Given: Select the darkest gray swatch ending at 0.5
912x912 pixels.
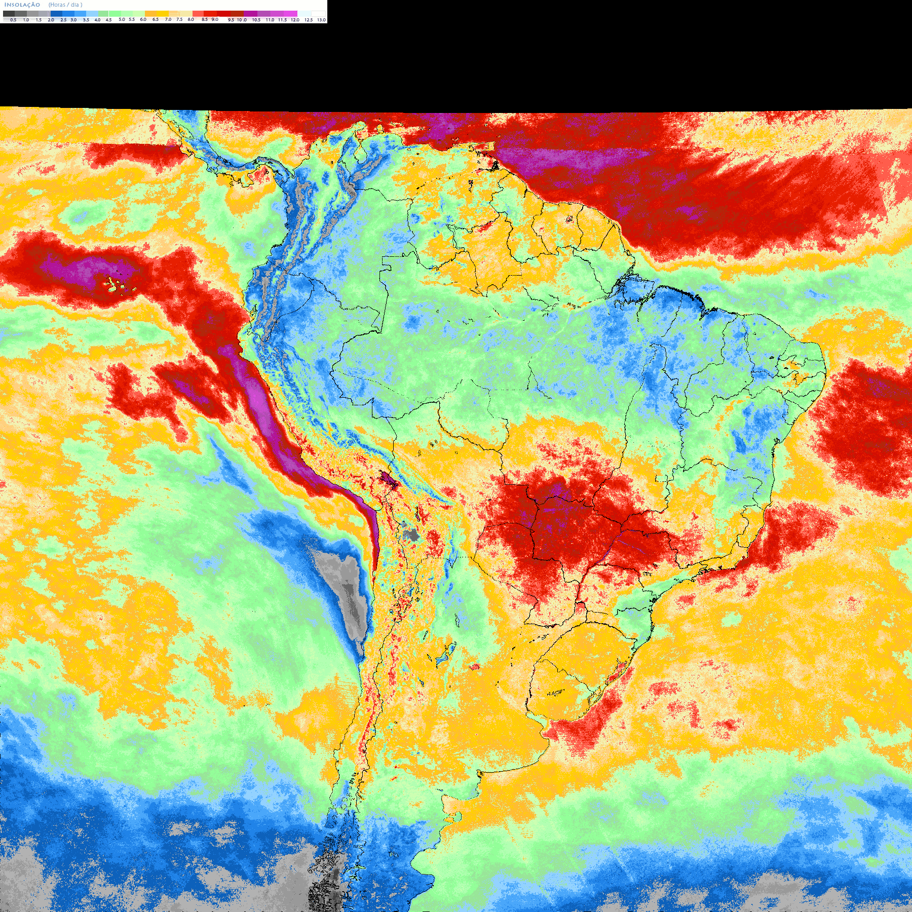Looking at the screenshot, I should coord(9,14).
